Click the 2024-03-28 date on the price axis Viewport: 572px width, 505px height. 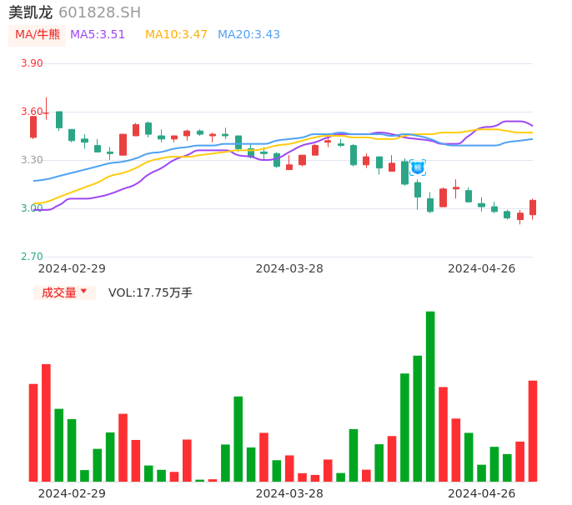[x=289, y=268]
